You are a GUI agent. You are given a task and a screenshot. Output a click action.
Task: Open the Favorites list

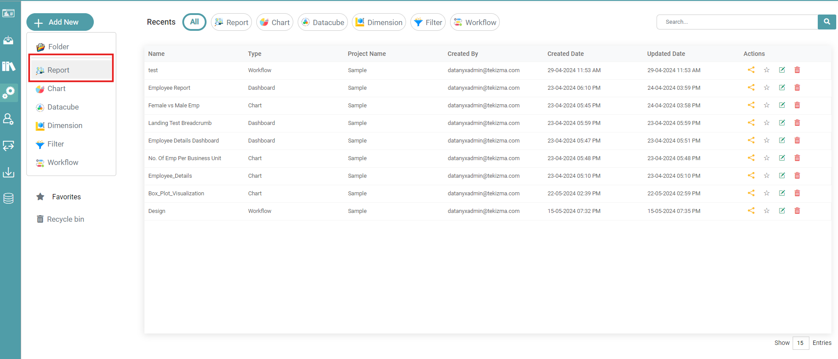(66, 197)
